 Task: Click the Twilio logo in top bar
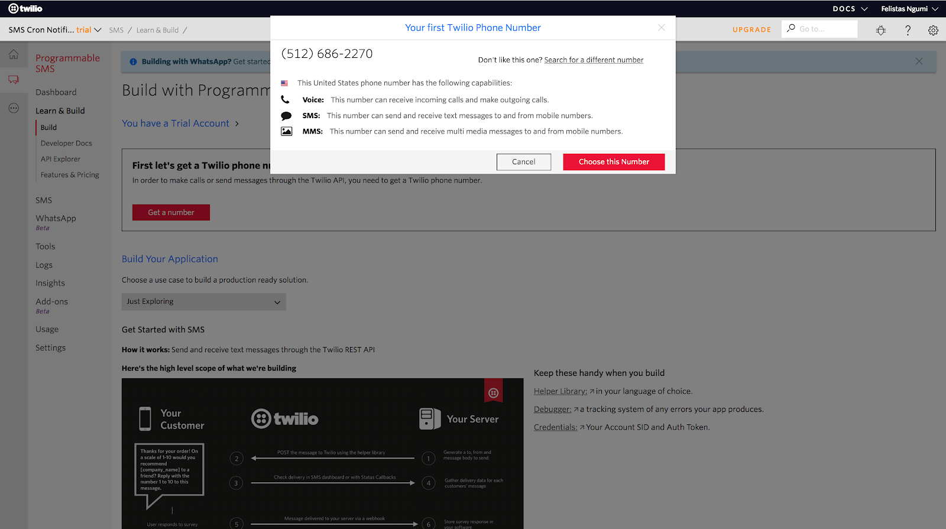coord(25,8)
